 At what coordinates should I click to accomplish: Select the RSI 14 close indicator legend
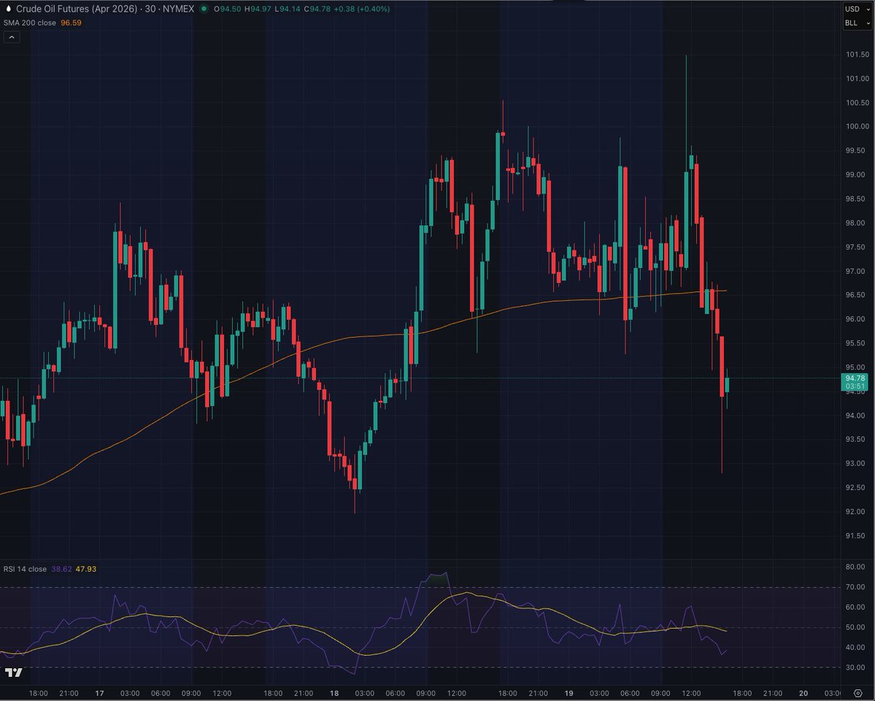tap(25, 569)
